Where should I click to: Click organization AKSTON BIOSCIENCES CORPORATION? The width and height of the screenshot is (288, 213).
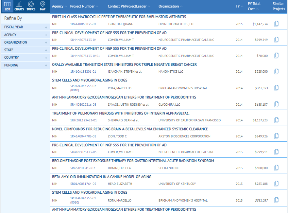[x=184, y=136]
